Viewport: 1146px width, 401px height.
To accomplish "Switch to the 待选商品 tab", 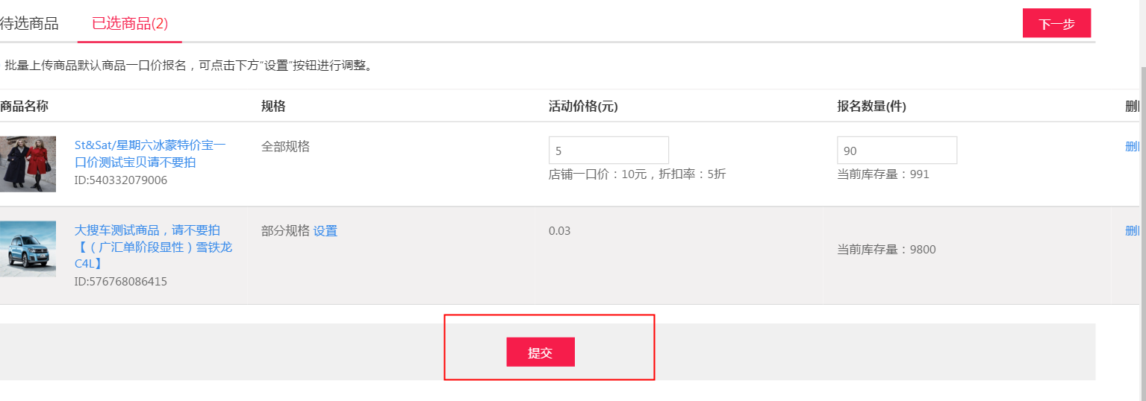I will tap(29, 23).
